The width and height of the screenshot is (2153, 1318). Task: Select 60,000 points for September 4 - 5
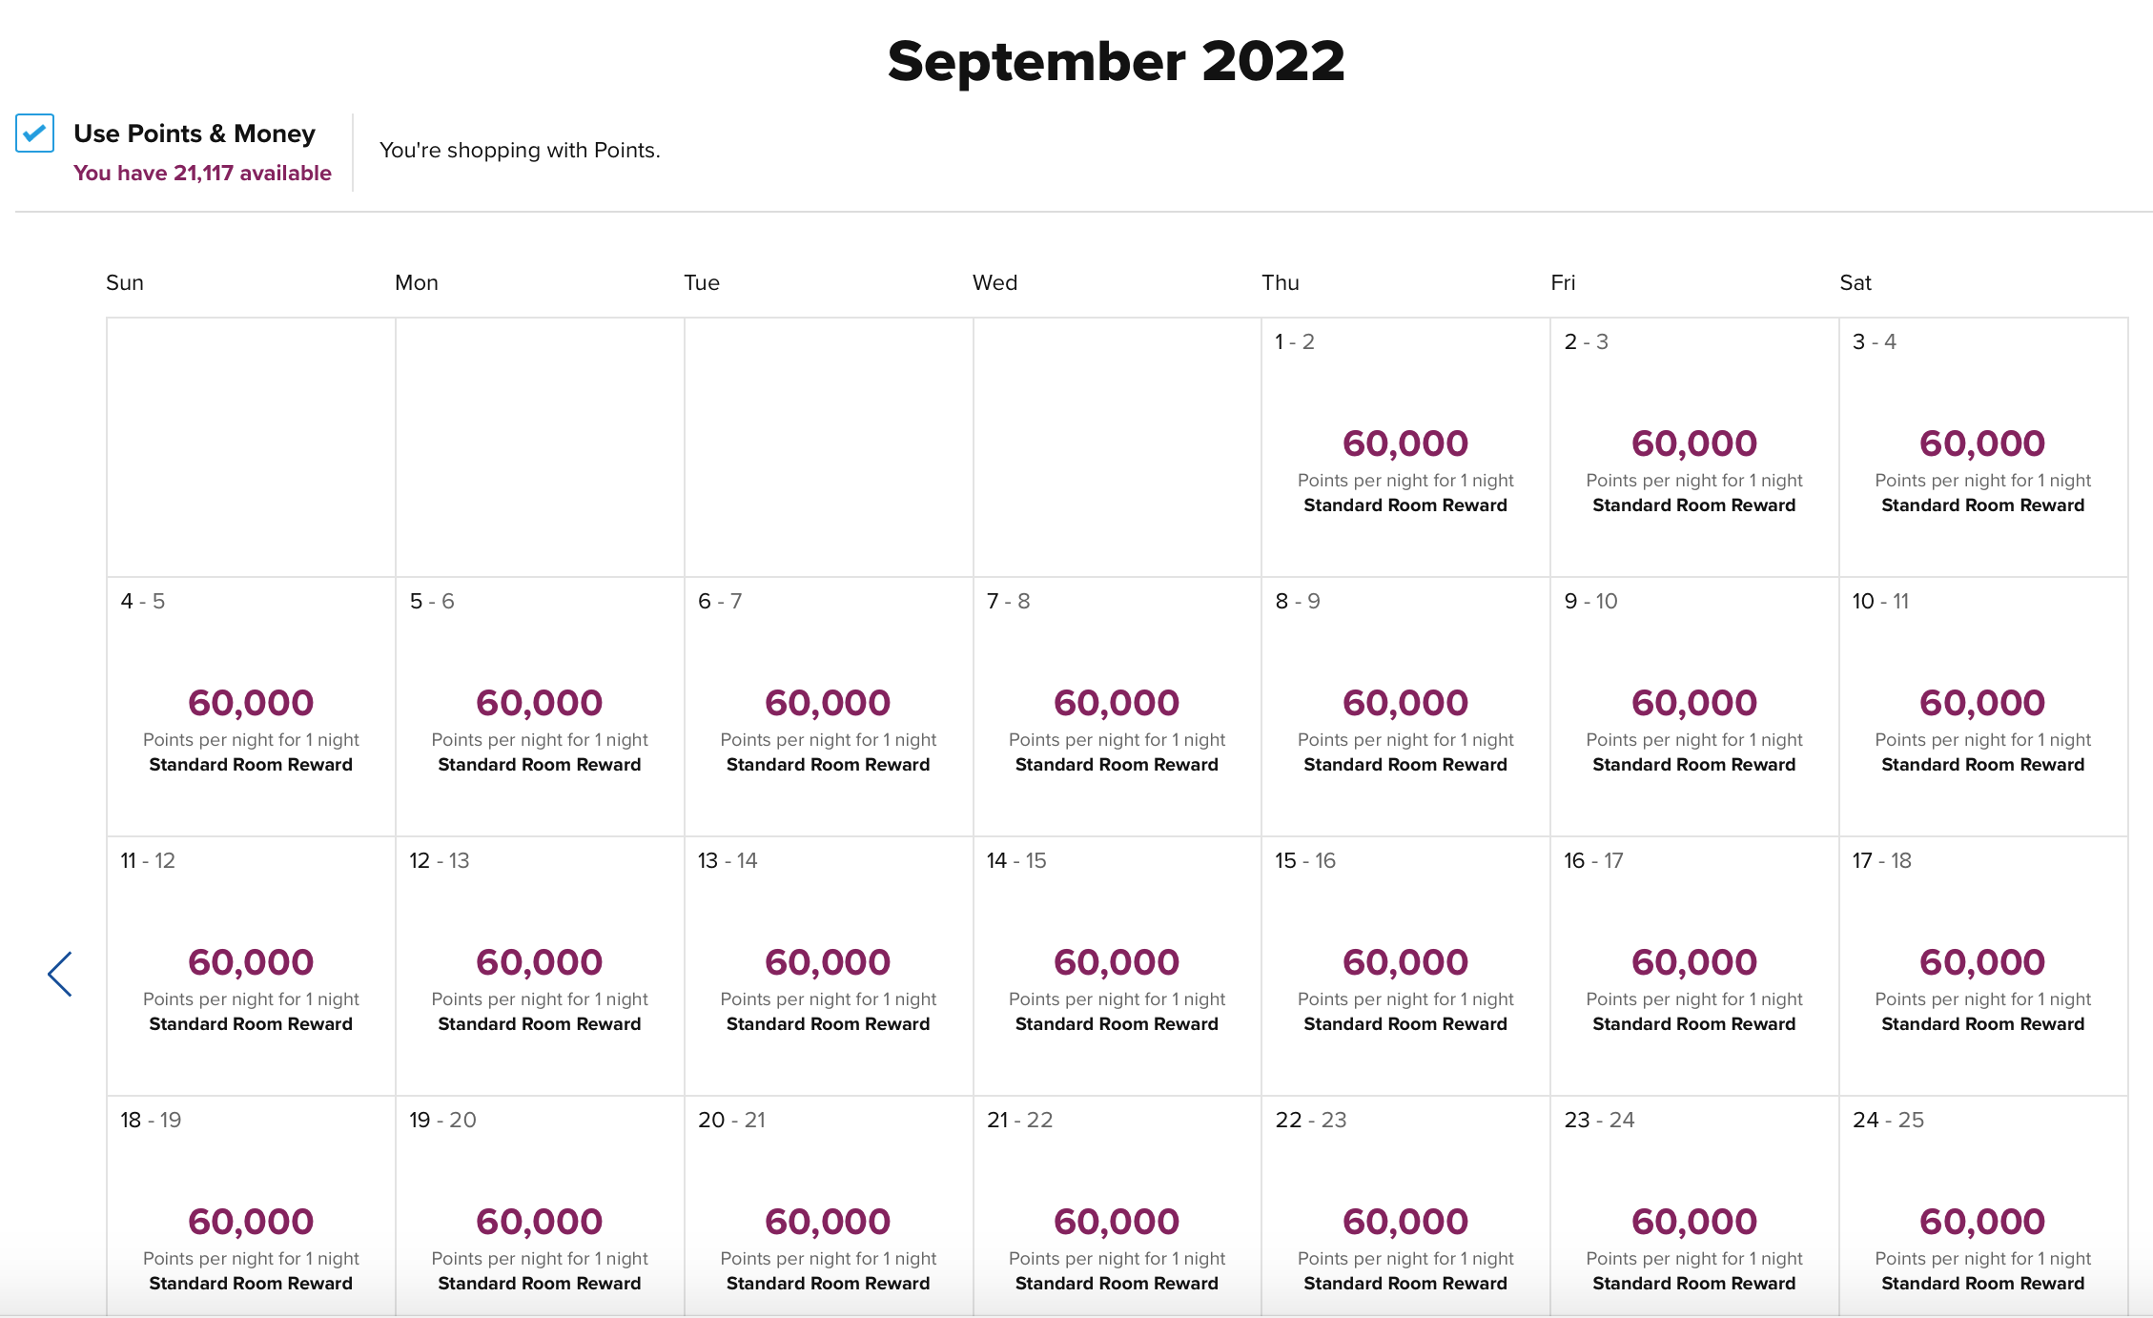coord(251,704)
